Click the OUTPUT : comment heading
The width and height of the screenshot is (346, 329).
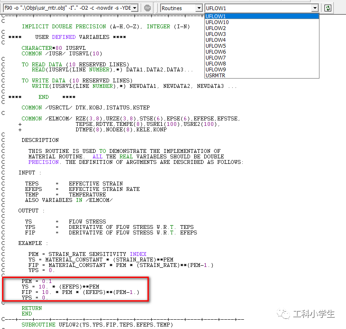[31, 211]
